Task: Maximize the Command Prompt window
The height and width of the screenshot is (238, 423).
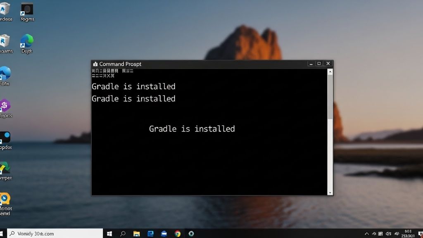Action: pyautogui.click(x=319, y=64)
